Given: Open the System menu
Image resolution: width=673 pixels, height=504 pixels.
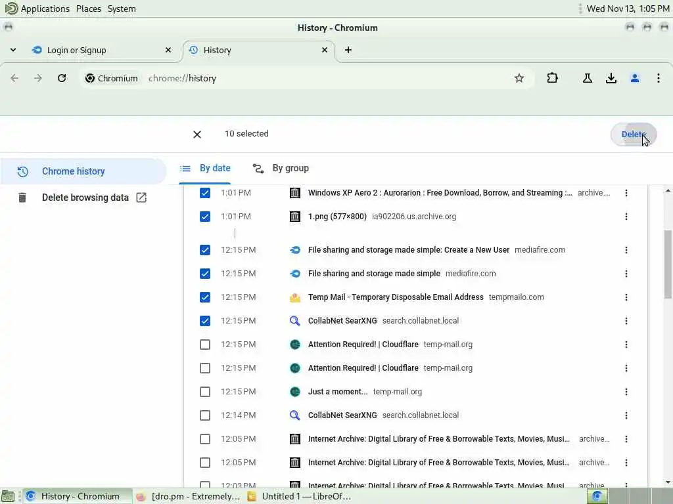Looking at the screenshot, I should click(122, 9).
